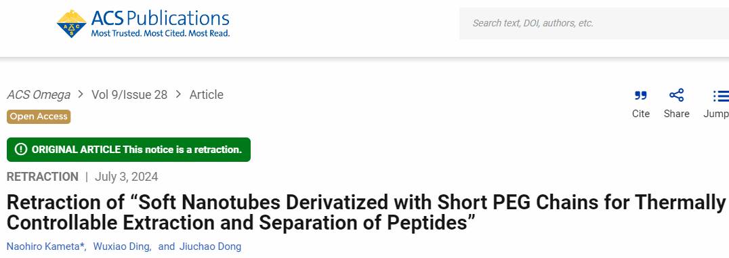Go to Vol 9/Issue 28
The width and height of the screenshot is (729, 258).
[129, 95]
